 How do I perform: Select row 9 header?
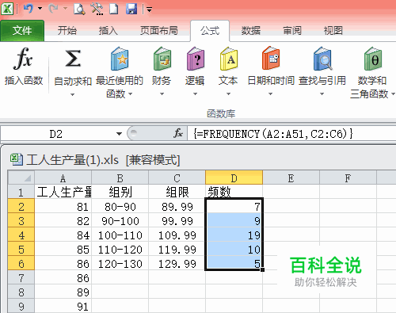click(21, 306)
